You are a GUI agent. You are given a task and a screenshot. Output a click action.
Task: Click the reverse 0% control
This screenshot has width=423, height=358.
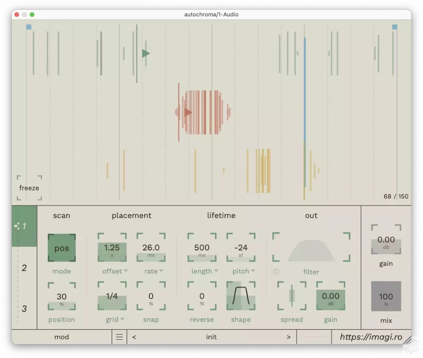(202, 296)
